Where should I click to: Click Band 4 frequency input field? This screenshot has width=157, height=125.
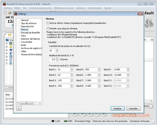point(64,86)
